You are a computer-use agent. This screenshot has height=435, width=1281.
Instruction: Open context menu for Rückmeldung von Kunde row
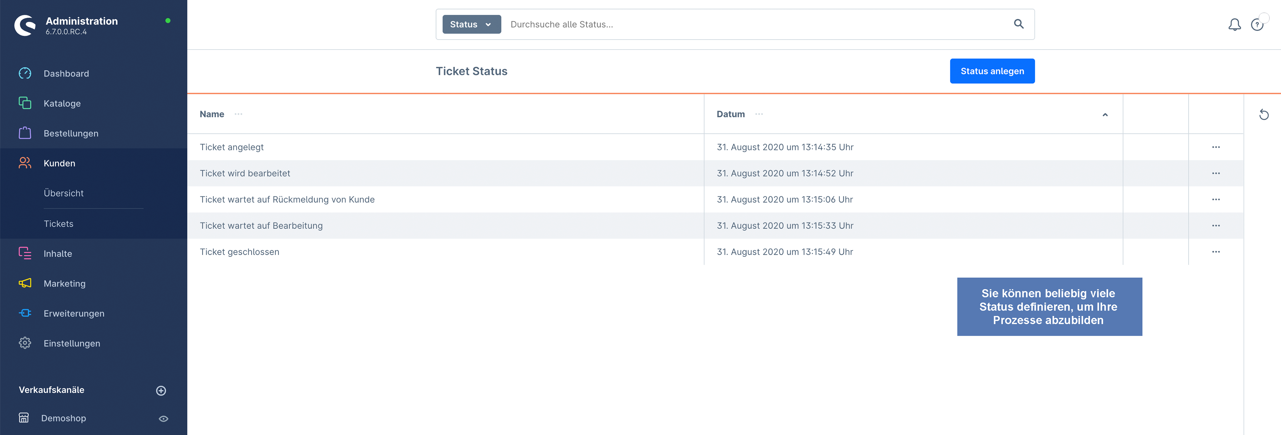(x=1216, y=200)
